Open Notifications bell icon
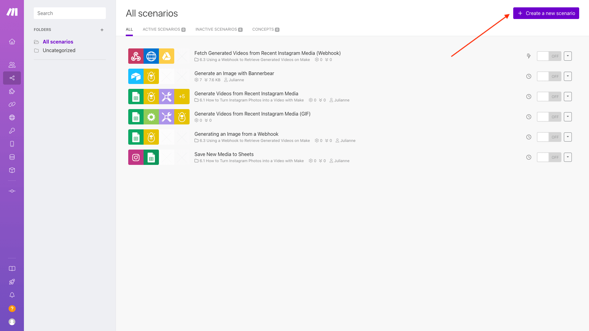Screen dimensions: 589x331 point(12,295)
